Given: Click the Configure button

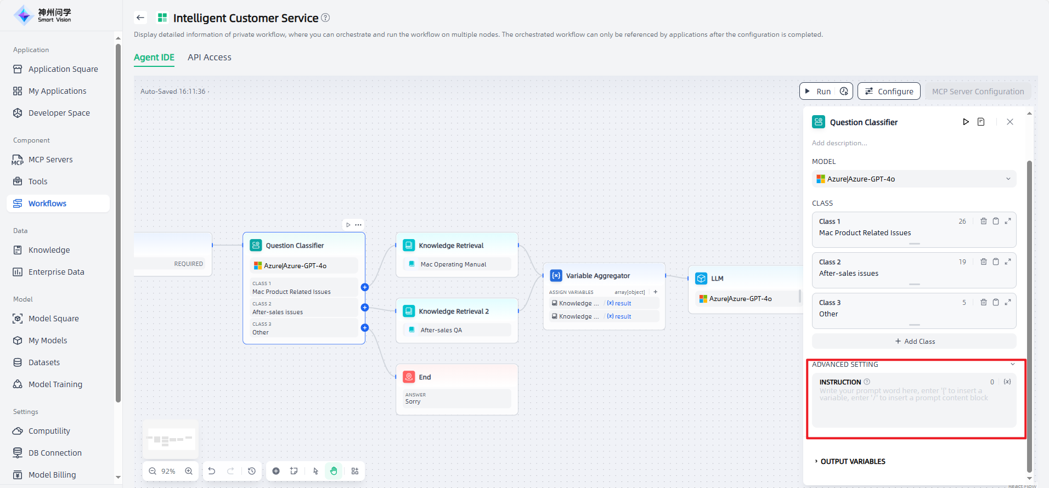Looking at the screenshot, I should (889, 92).
